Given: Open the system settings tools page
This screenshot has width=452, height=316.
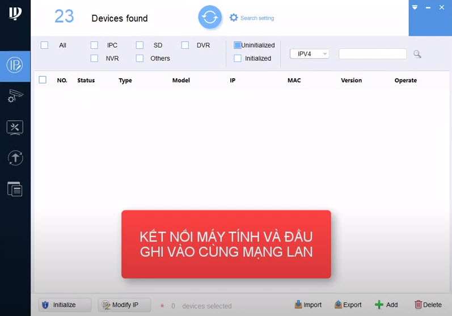Looking at the screenshot, I should point(15,127).
